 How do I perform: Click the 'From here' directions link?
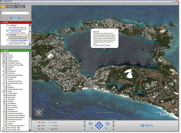(107, 45)
